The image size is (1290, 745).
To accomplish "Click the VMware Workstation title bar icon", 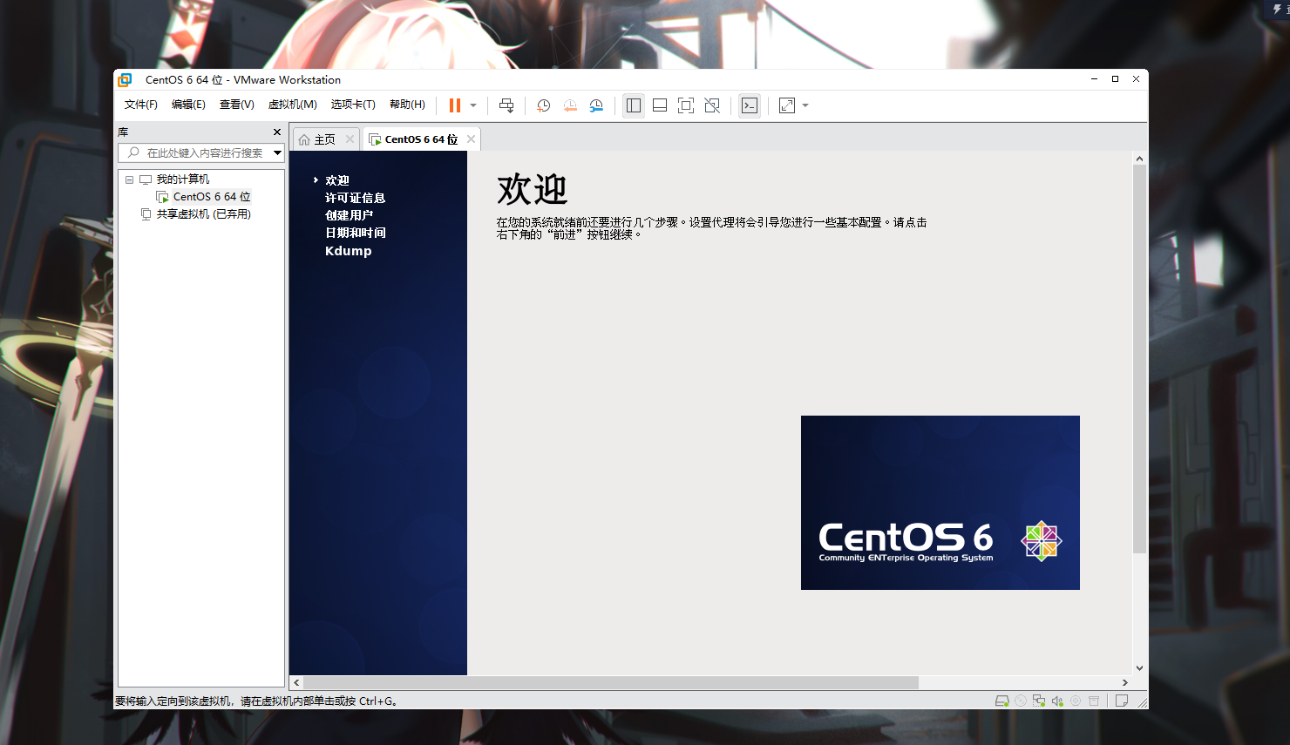I will [x=125, y=79].
